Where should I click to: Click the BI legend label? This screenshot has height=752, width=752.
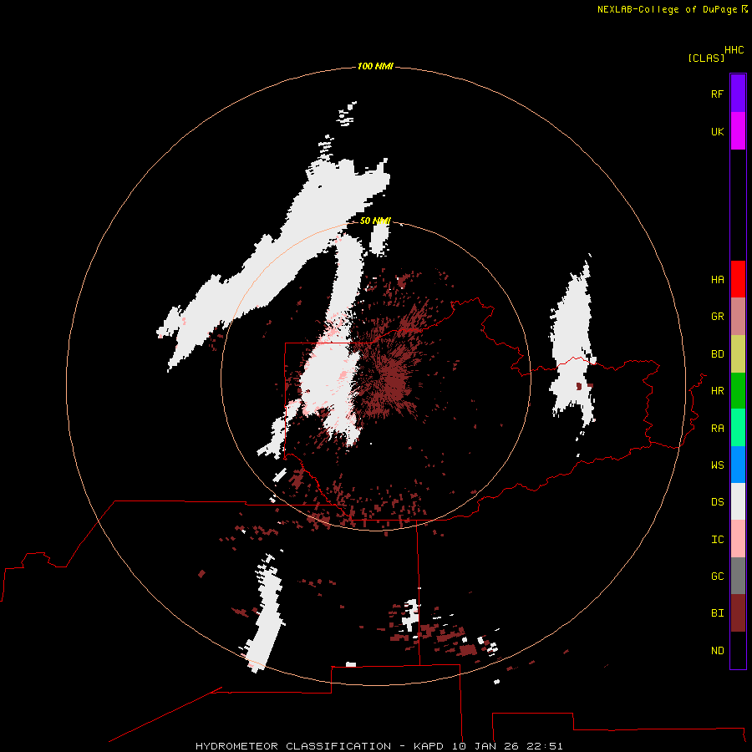[x=718, y=613]
